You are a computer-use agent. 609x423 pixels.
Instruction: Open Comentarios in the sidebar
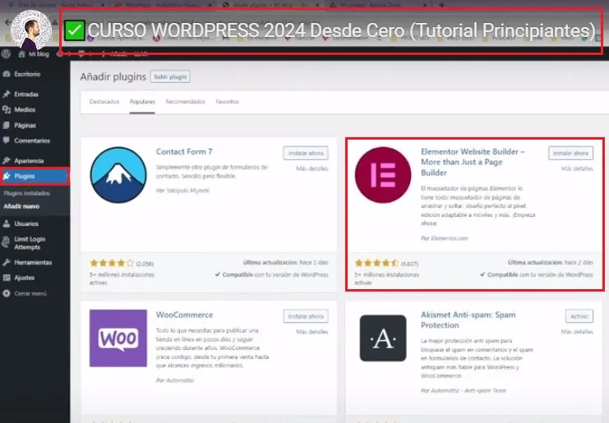coord(32,140)
